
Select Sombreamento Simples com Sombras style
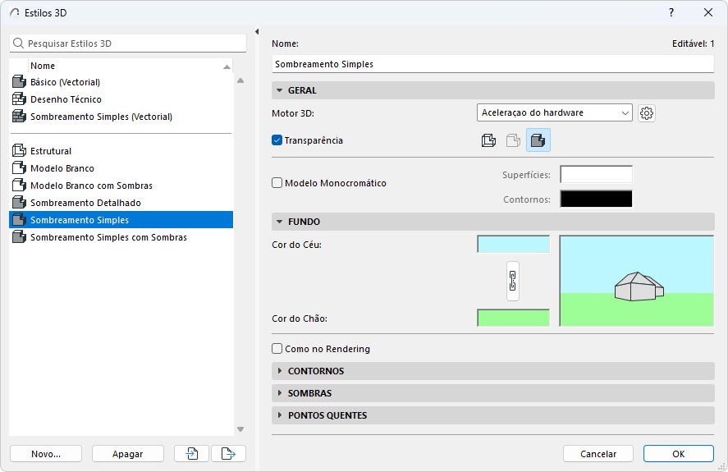(x=121, y=236)
